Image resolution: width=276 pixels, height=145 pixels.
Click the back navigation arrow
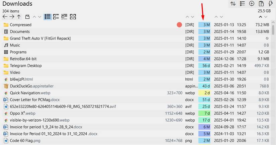5,17
